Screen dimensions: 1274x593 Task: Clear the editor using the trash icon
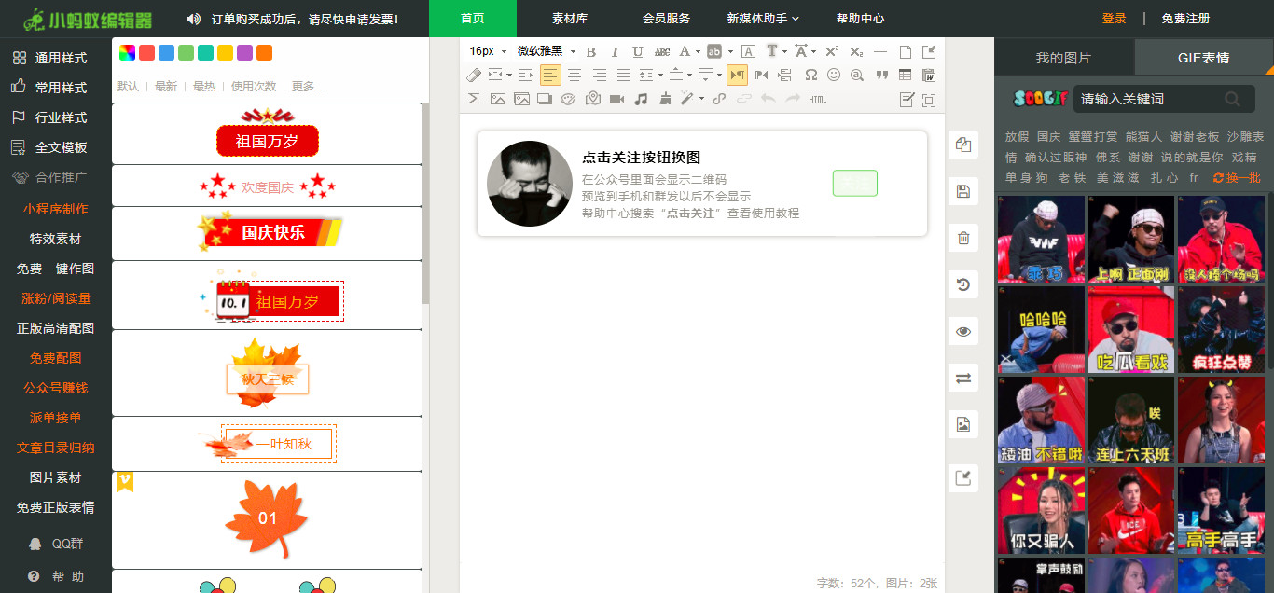point(963,238)
